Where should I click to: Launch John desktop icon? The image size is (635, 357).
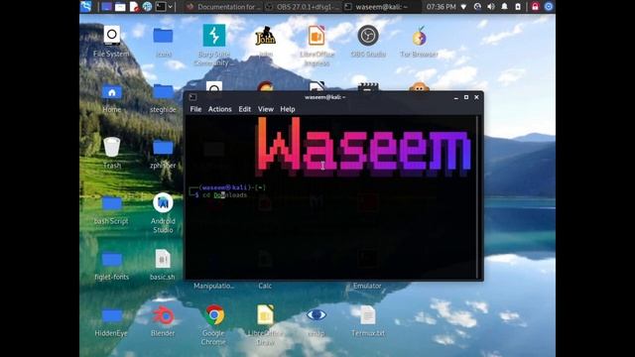tap(265, 42)
